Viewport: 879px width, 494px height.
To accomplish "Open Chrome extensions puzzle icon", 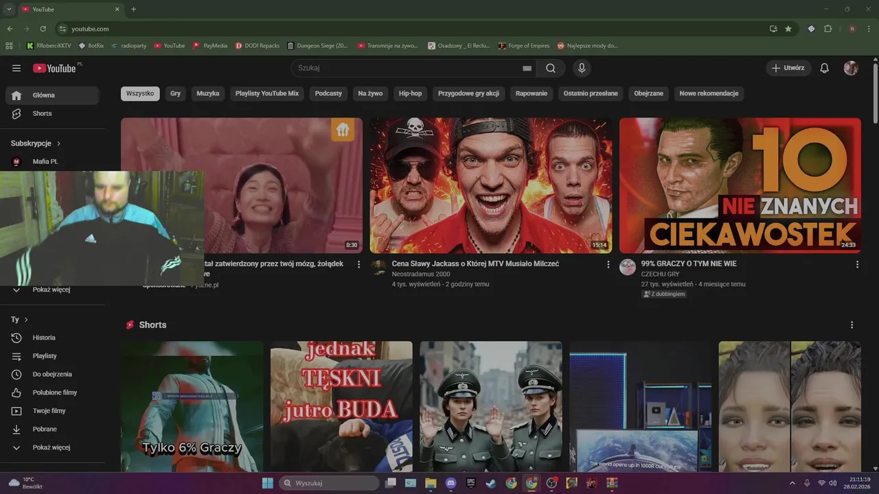I will coord(827,29).
